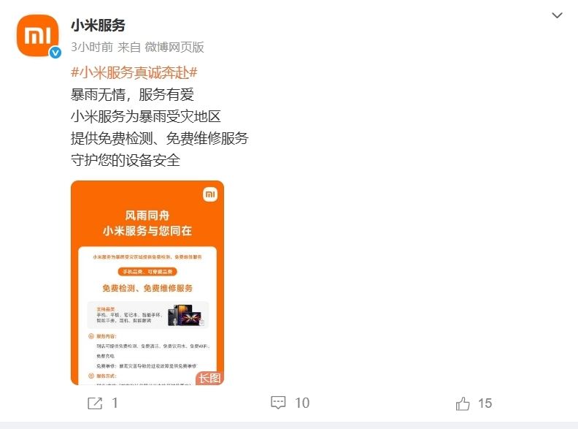The image size is (578, 429).
Task: Click the like count 15
Action: 485,403
